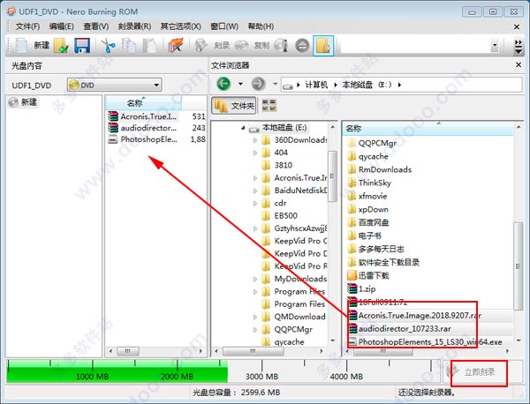The image size is (530, 404).
Task: Toggle the 文件夹 folders view button
Action: tap(234, 106)
